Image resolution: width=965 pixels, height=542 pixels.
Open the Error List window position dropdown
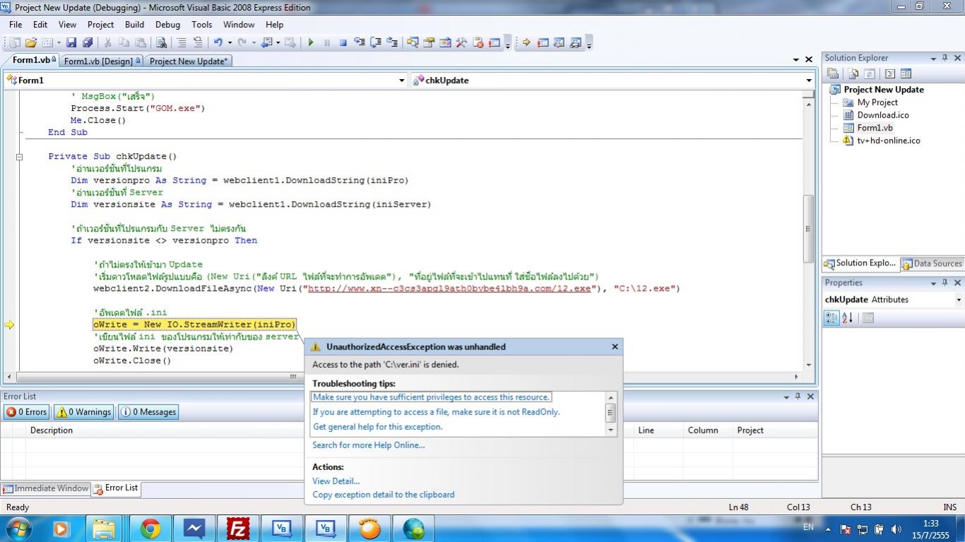[x=786, y=397]
